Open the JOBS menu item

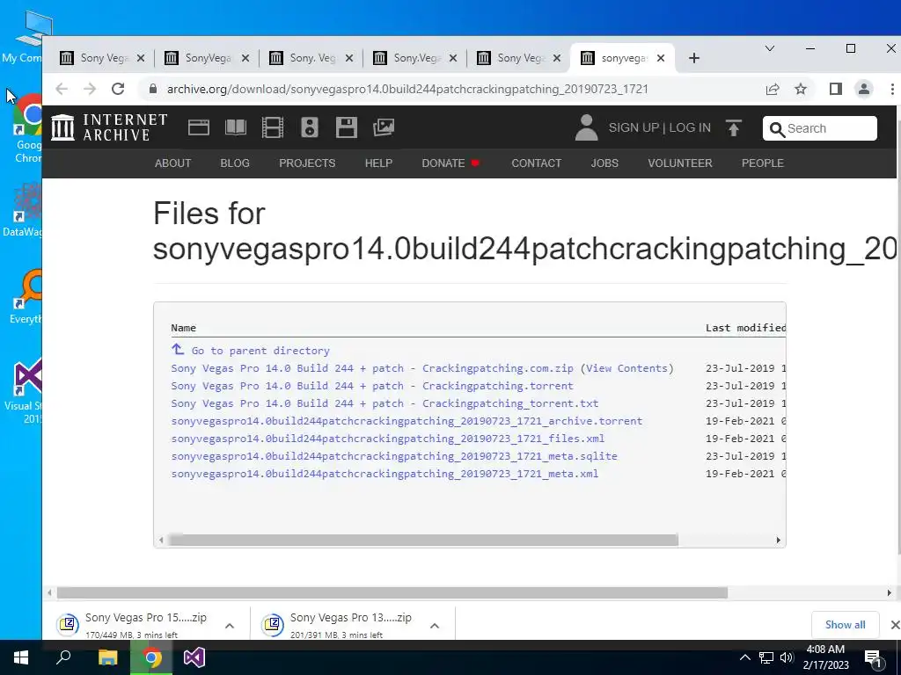point(604,163)
